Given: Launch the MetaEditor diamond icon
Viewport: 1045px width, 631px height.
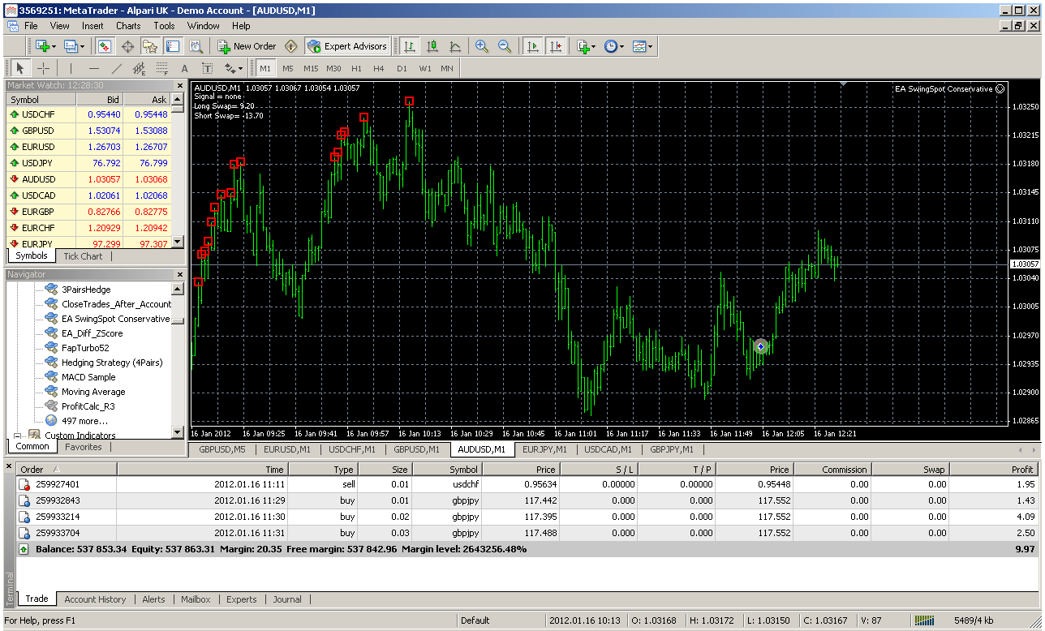Looking at the screenshot, I should (x=290, y=46).
